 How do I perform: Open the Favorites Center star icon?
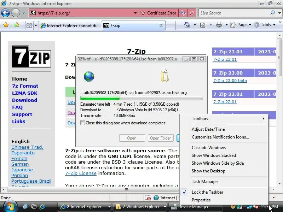6,25
